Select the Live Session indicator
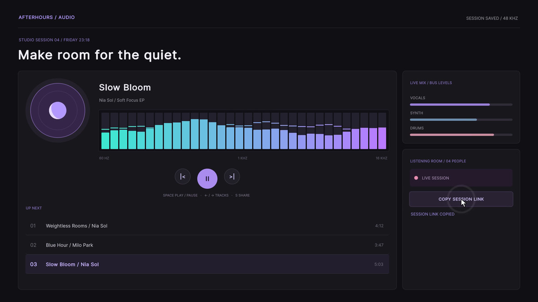This screenshot has width=538, height=302. coord(461,178)
